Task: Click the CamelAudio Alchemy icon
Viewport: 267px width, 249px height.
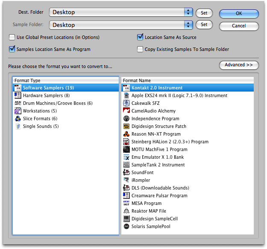Action: (126, 111)
